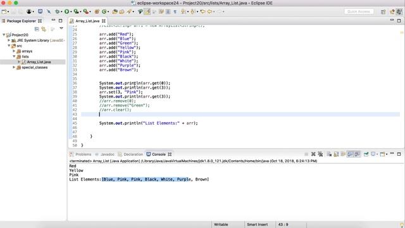Open the Run configurations dropdown arrow
The image size is (405, 228).
tap(71, 12)
